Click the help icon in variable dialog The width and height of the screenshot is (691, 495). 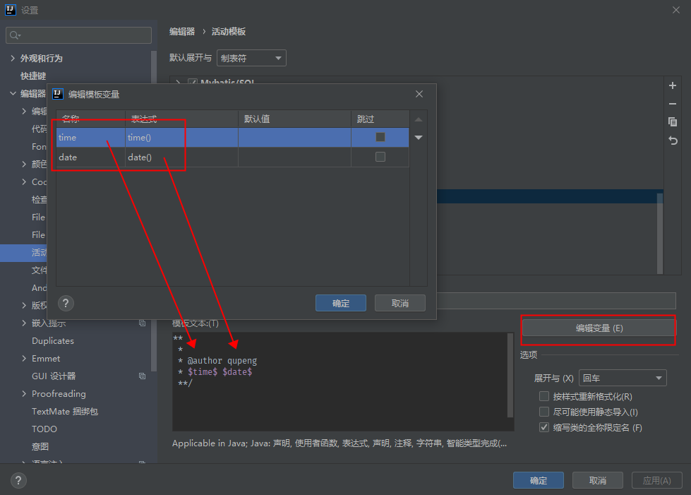tap(66, 303)
